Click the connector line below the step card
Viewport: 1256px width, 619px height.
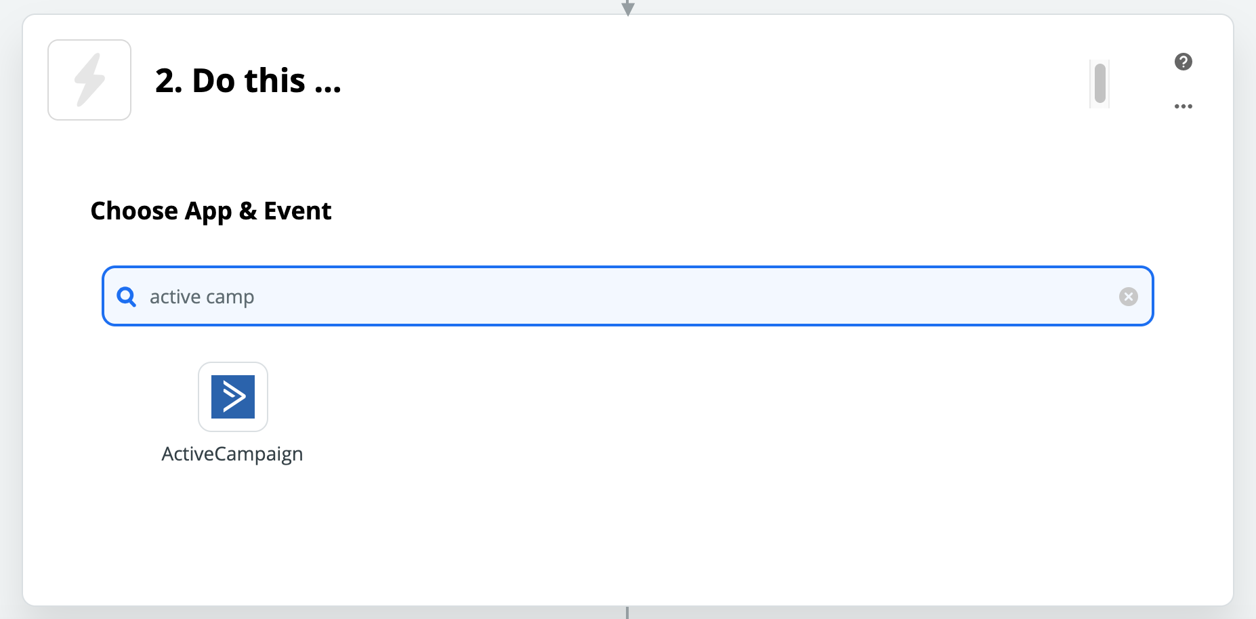pos(627,613)
